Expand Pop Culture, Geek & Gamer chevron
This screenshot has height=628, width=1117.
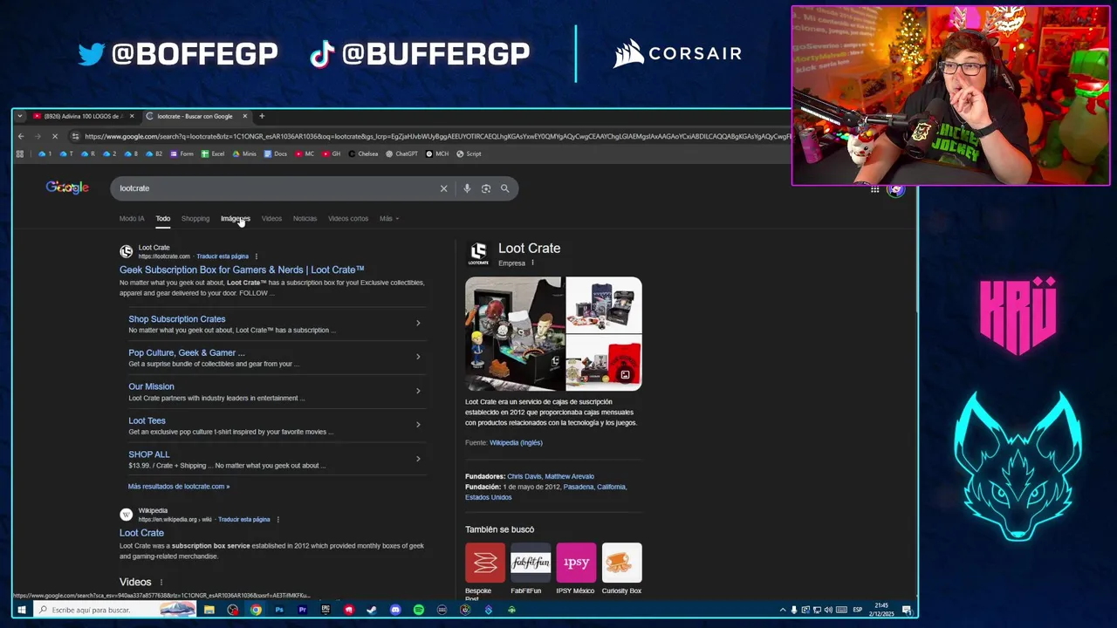[x=418, y=357]
